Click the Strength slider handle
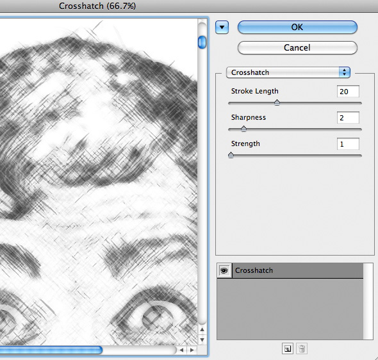Viewport: 378px width, 360px height. tap(231, 155)
